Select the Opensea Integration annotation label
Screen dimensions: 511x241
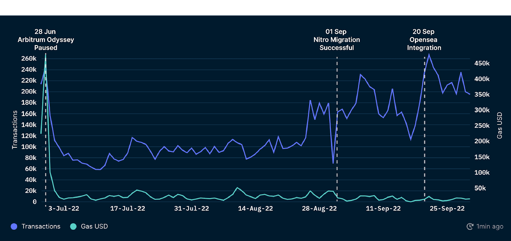pos(424,40)
